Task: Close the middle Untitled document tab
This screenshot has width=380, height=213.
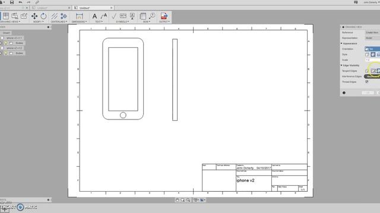Action: (69, 8)
